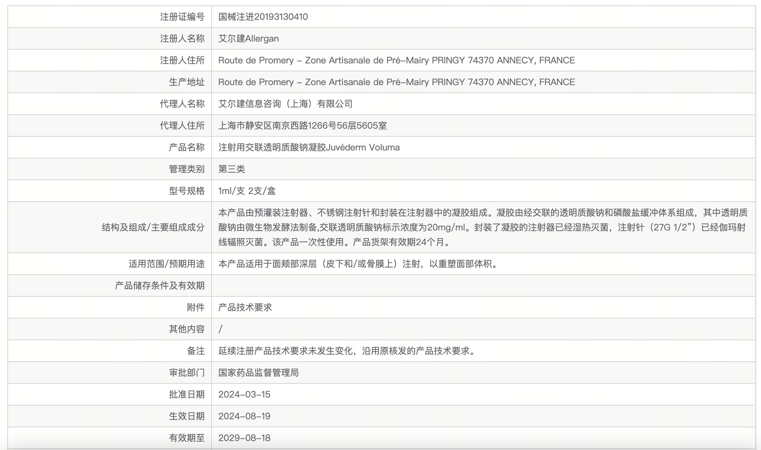Screen dimensions: 761x450
Task: Click the slash value beside 其他内容
Action: tap(220, 329)
